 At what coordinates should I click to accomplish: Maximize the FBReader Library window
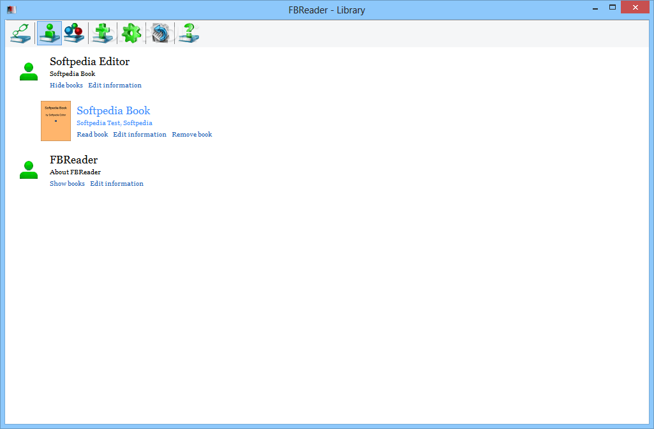click(613, 7)
